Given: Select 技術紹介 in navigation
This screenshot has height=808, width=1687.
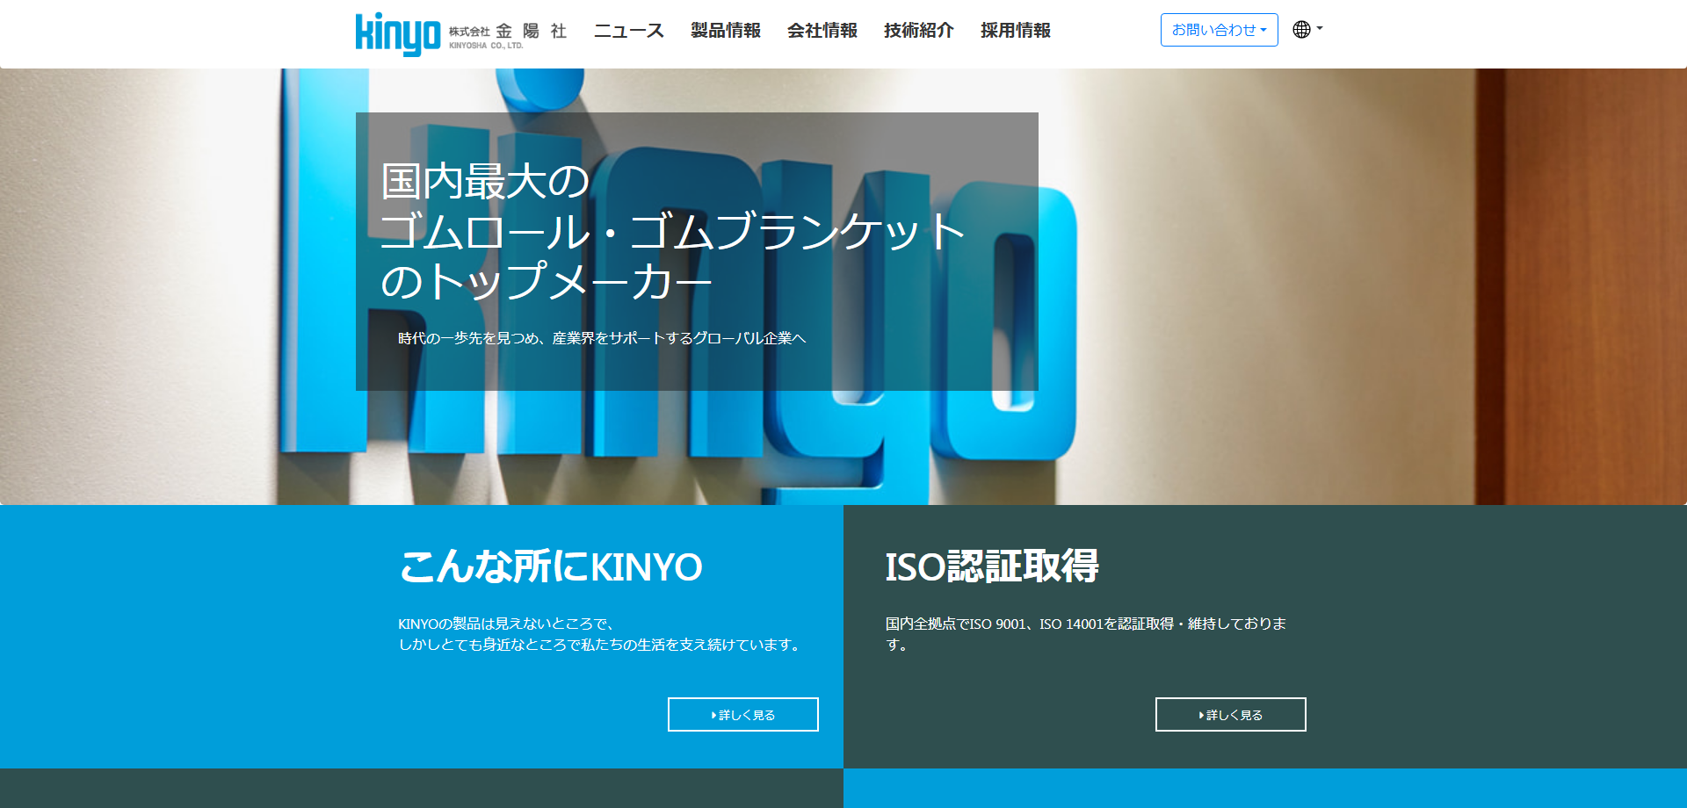Looking at the screenshot, I should [919, 31].
